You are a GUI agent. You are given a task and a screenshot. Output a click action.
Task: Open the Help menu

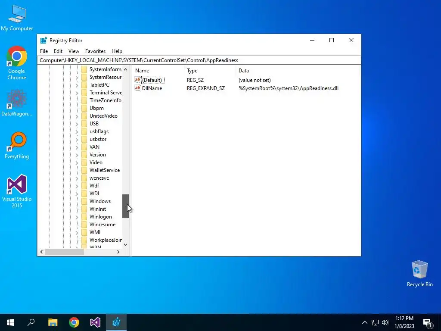point(117,51)
